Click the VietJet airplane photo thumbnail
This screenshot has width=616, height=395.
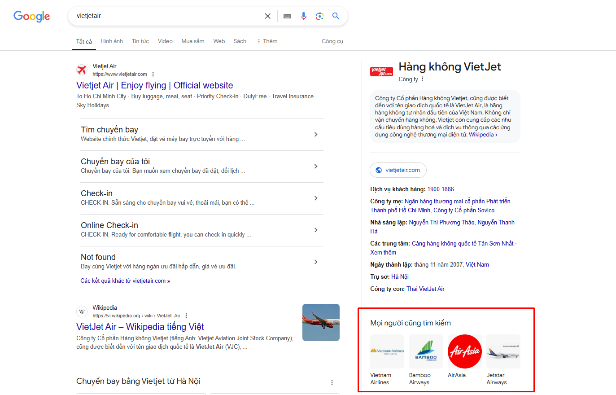[321, 322]
